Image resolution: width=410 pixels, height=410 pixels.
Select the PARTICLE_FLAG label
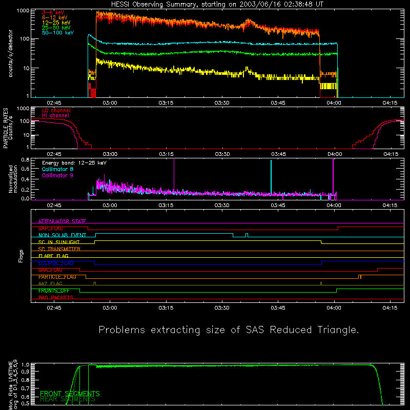(x=57, y=277)
